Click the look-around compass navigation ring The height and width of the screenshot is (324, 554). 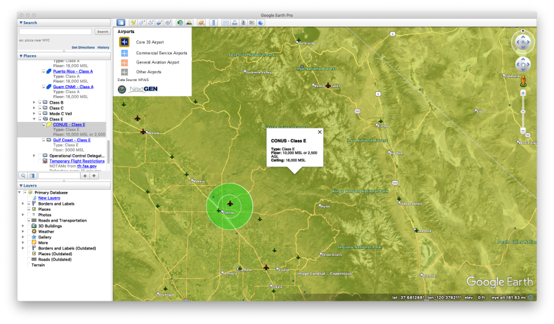[523, 42]
